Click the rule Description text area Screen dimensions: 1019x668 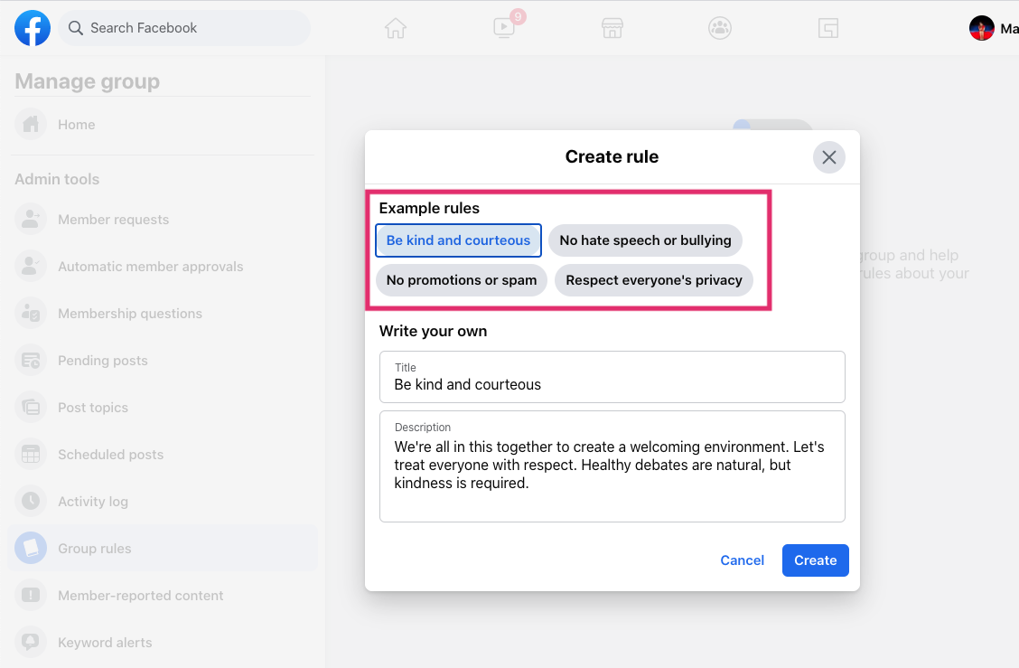tap(612, 466)
